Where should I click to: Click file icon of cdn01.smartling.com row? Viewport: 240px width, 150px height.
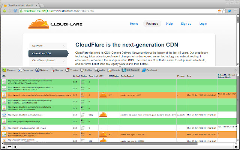(x=4, y=128)
